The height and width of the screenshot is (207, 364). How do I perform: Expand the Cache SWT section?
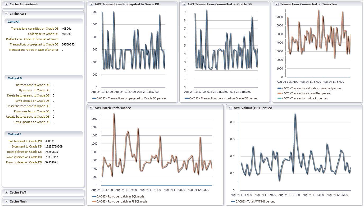[6, 192]
